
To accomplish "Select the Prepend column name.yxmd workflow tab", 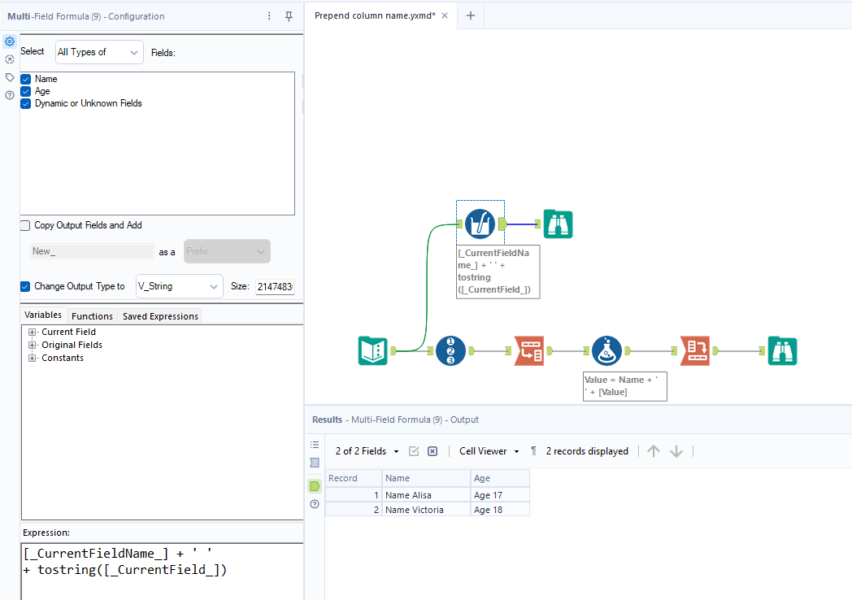I will [x=376, y=15].
